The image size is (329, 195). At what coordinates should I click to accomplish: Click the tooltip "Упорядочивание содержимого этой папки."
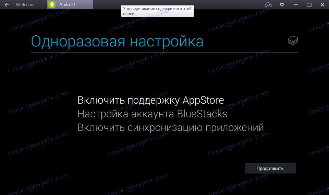[x=157, y=11]
